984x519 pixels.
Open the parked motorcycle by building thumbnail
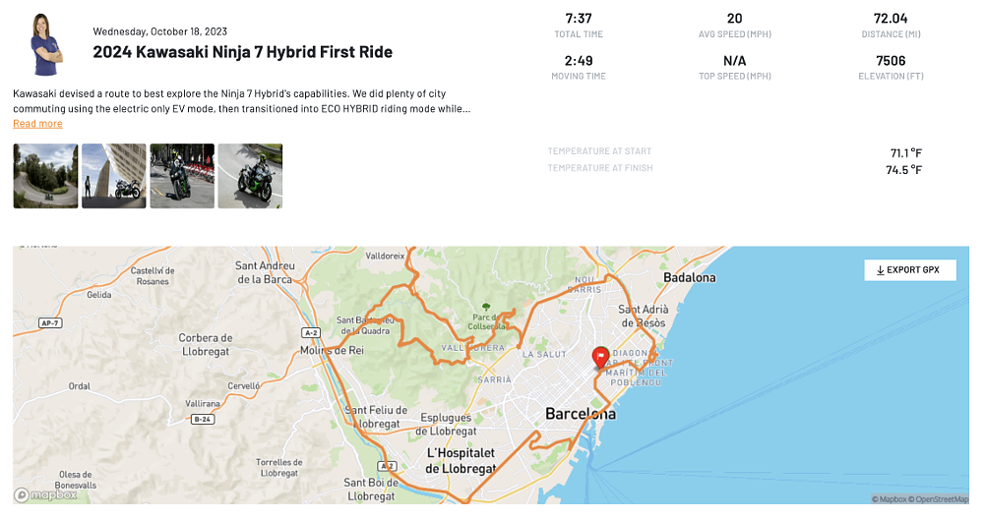click(113, 176)
